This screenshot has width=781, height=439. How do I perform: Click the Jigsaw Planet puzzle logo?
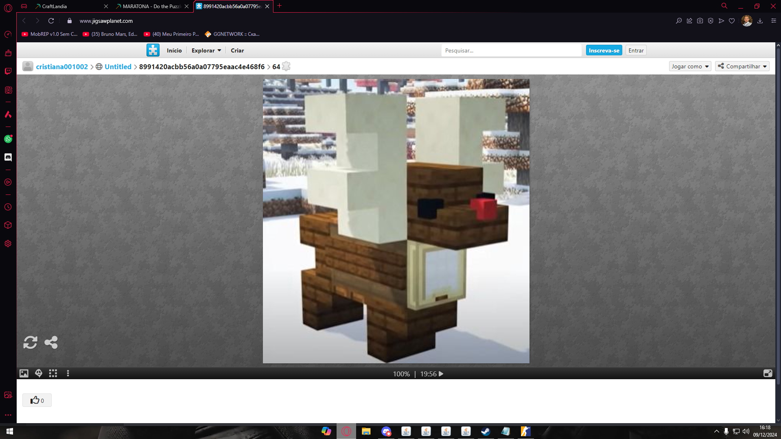coord(153,50)
